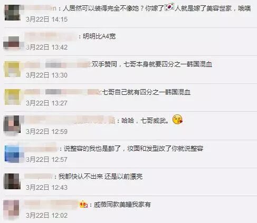Open the dark avatar beside 12:43 comment
257x223 pixels.
click(x=12, y=181)
